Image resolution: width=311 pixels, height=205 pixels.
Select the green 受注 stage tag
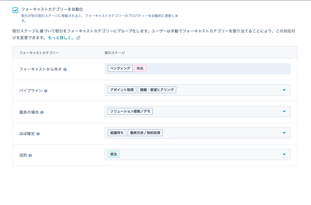pos(113,154)
